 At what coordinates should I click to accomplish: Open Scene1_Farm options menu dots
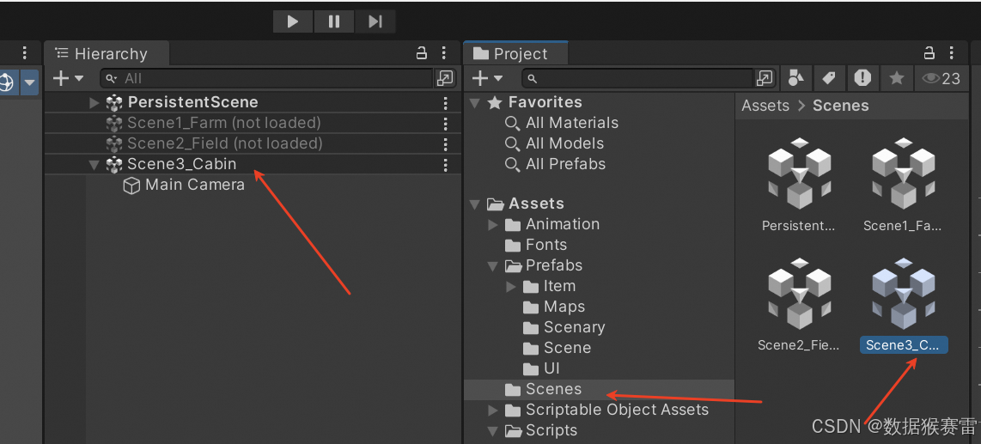pyautogui.click(x=446, y=123)
